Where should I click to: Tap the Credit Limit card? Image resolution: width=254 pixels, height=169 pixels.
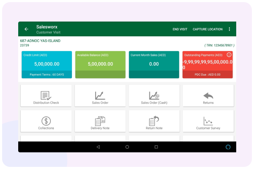pos(47,64)
